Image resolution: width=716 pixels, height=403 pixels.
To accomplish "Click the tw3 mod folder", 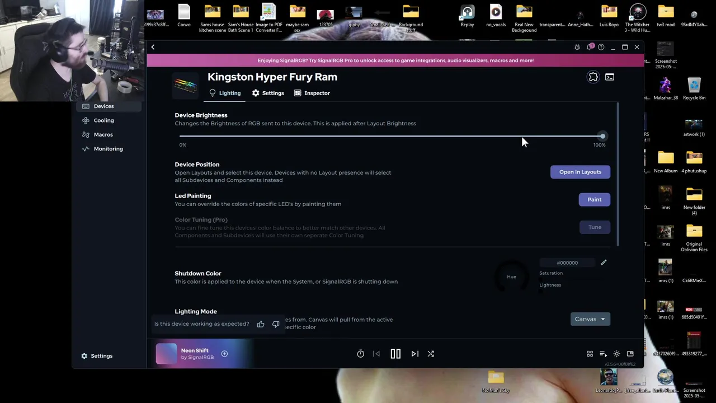I will (x=666, y=16).
